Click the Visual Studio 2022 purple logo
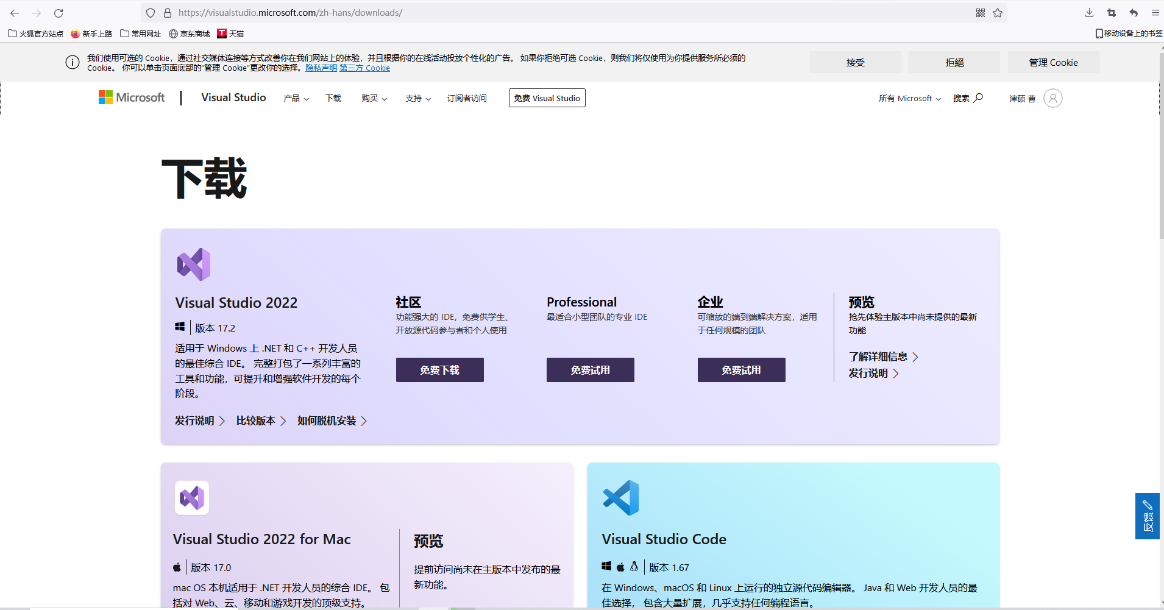Image resolution: width=1164 pixels, height=610 pixels. tap(193, 264)
